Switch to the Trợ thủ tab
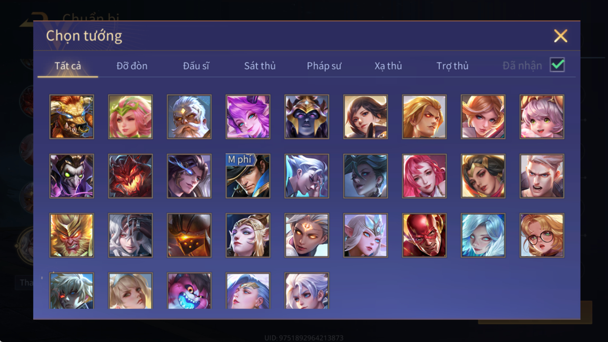608x342 pixels. tap(452, 66)
